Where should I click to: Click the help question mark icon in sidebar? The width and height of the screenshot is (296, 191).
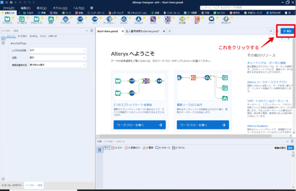click(3, 43)
